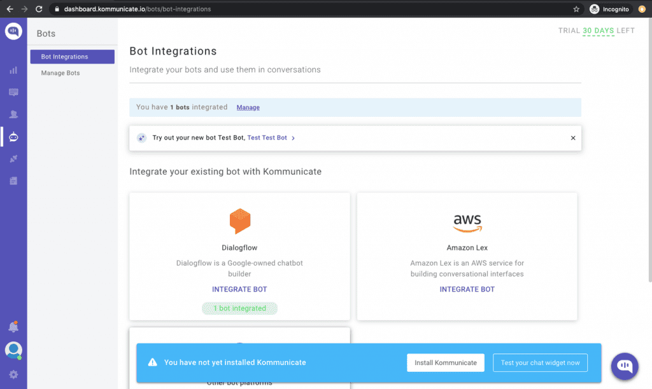Open Settings gear icon in sidebar
This screenshot has height=389, width=652.
(13, 374)
